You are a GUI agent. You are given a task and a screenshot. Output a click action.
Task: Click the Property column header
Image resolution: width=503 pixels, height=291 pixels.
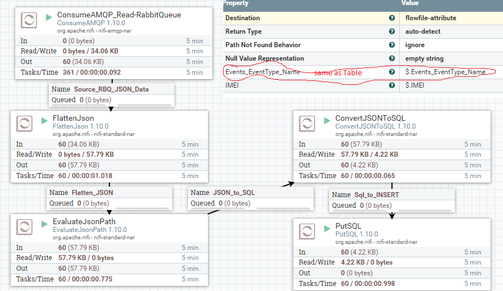click(x=236, y=3)
